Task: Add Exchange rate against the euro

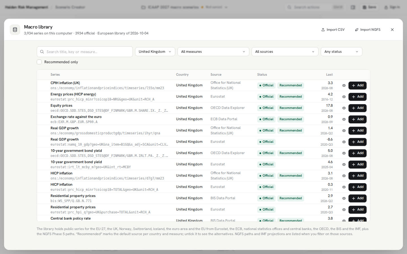Action: 358,119
